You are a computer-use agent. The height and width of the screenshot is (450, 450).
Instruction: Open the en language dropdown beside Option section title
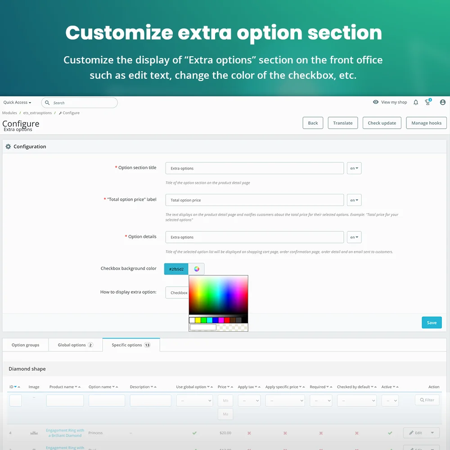click(x=354, y=168)
